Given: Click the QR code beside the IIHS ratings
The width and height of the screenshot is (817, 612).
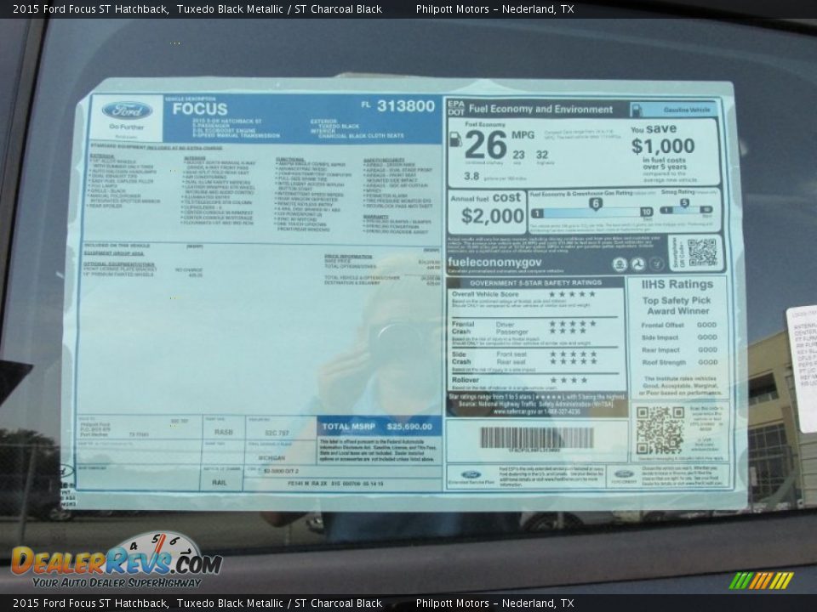Looking at the screenshot, I should (658, 428).
